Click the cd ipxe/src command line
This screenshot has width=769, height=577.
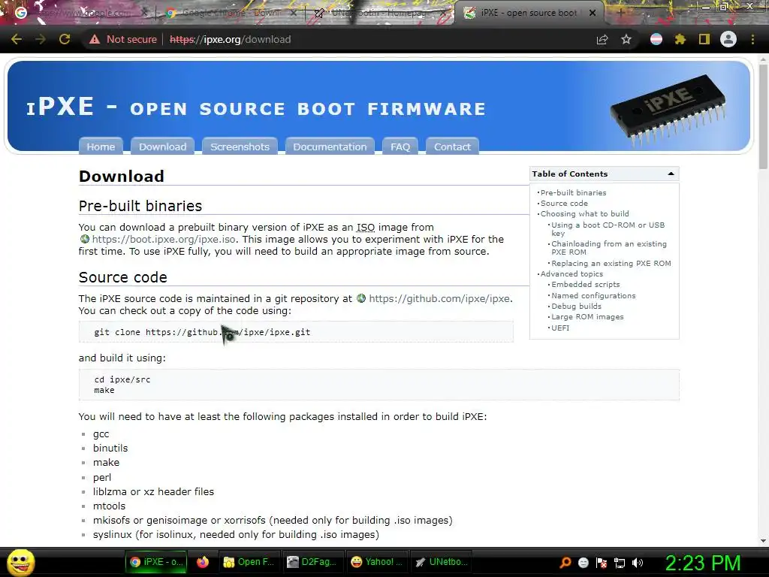tap(122, 379)
